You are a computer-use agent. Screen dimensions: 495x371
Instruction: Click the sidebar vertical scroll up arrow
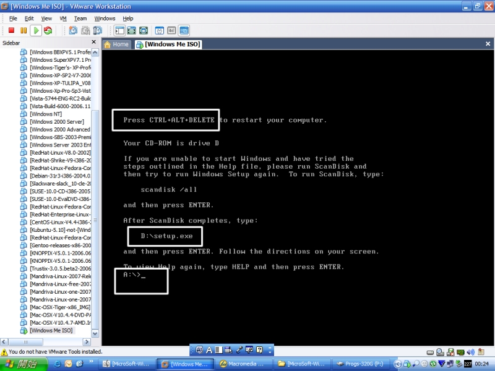(95, 53)
